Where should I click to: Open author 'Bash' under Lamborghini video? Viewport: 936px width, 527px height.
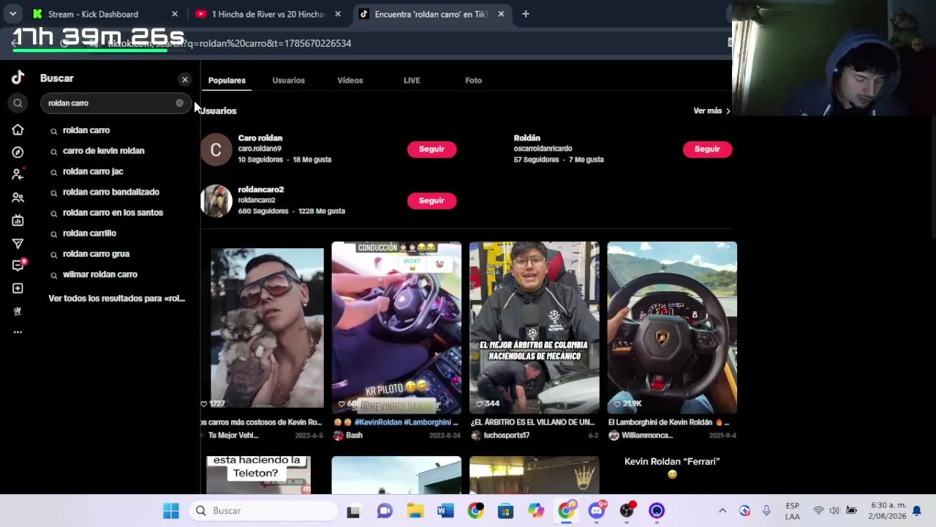tap(354, 436)
